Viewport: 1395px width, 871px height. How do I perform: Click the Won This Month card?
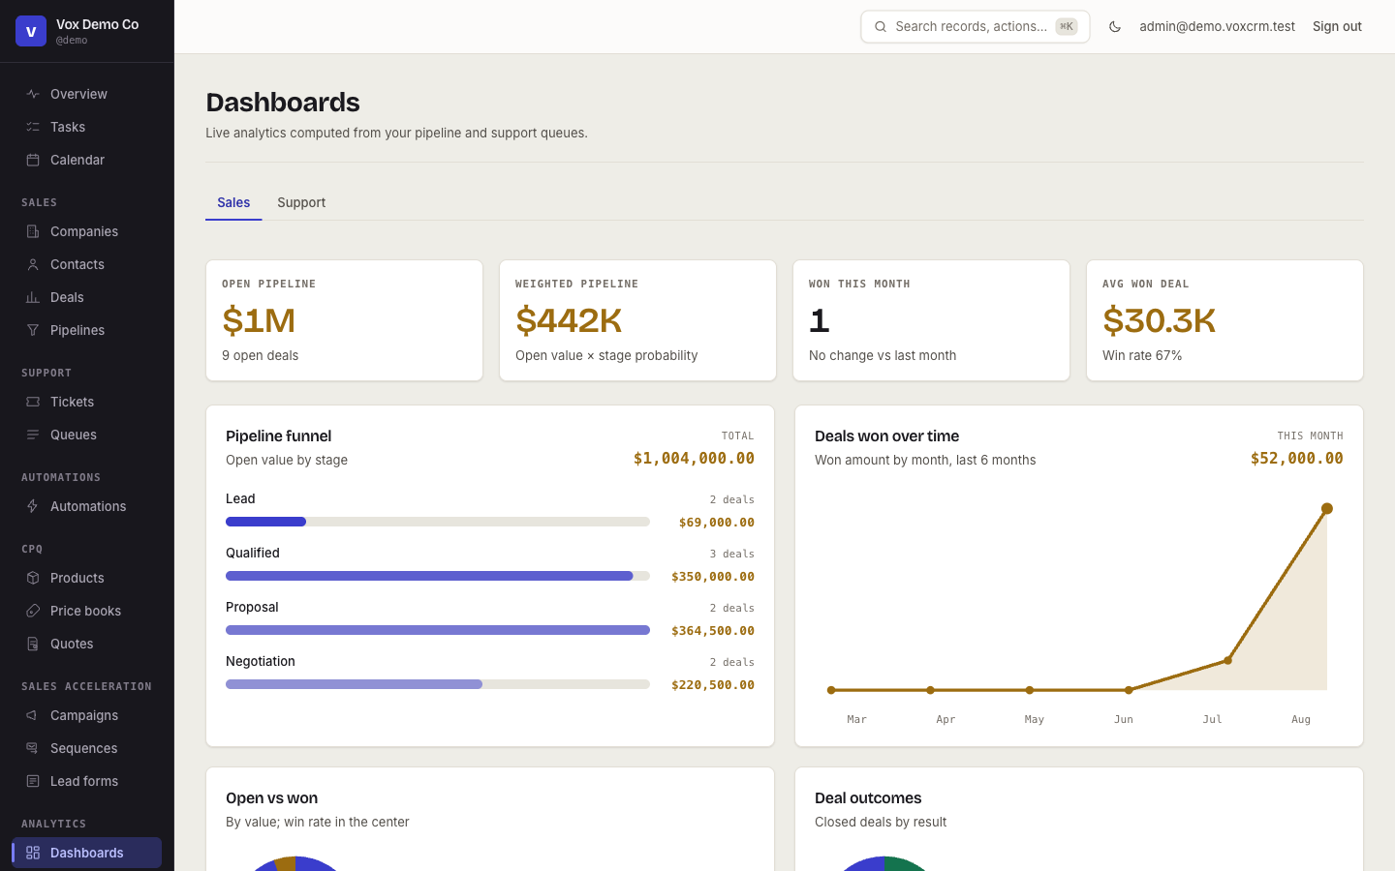coord(931,320)
